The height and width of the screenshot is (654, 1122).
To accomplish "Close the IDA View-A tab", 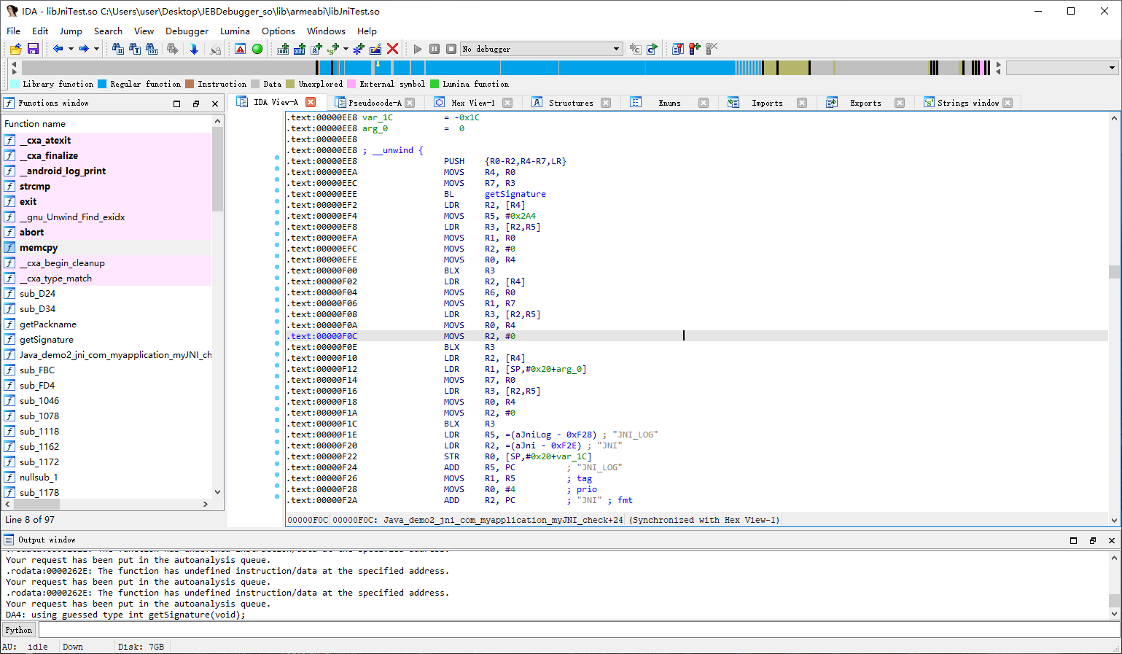I will 311,102.
